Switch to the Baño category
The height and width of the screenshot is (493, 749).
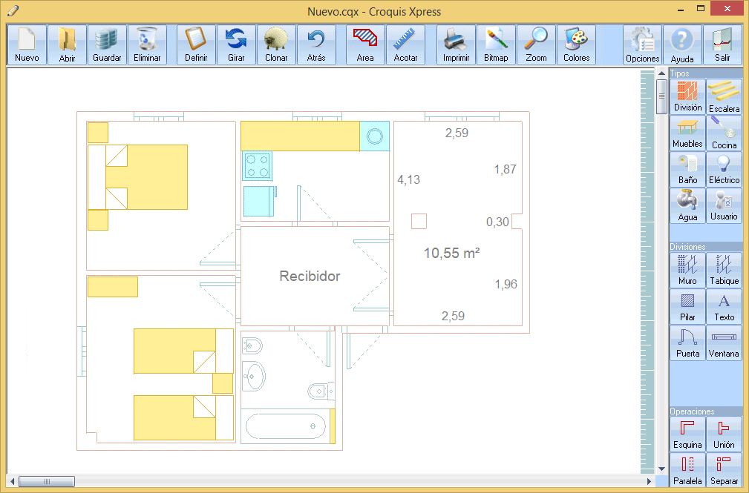tap(687, 169)
